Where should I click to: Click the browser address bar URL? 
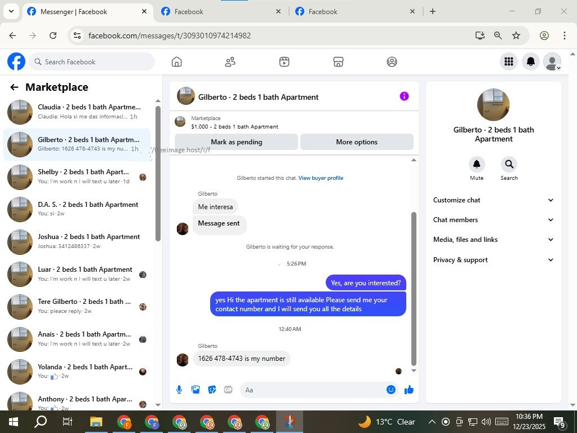[x=170, y=36]
